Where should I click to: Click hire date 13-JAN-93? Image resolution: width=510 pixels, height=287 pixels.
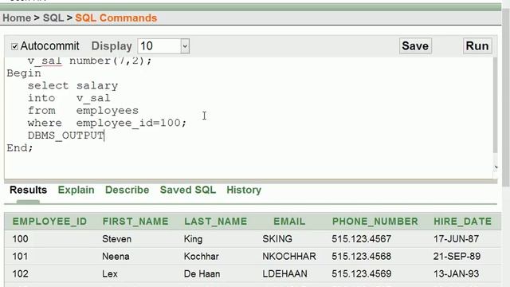[x=456, y=273]
